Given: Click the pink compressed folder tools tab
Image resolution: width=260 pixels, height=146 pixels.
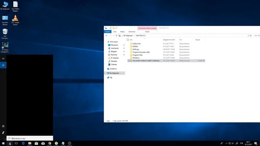Looking at the screenshot, I should pos(147,28).
